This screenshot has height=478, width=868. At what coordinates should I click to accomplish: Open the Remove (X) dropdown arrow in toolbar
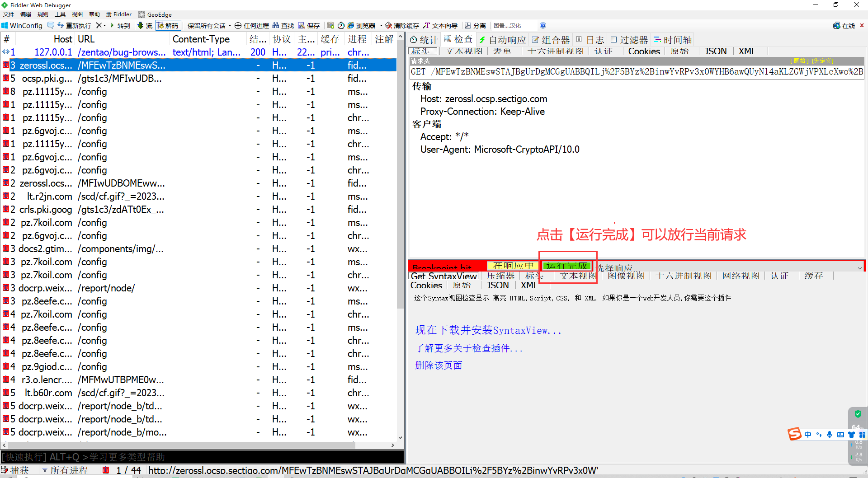[x=104, y=25]
